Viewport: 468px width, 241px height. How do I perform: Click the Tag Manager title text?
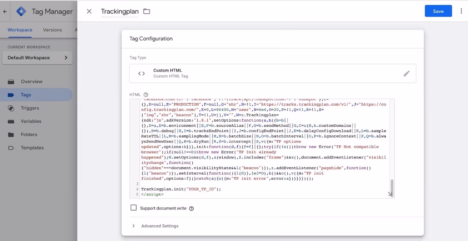coord(52,11)
